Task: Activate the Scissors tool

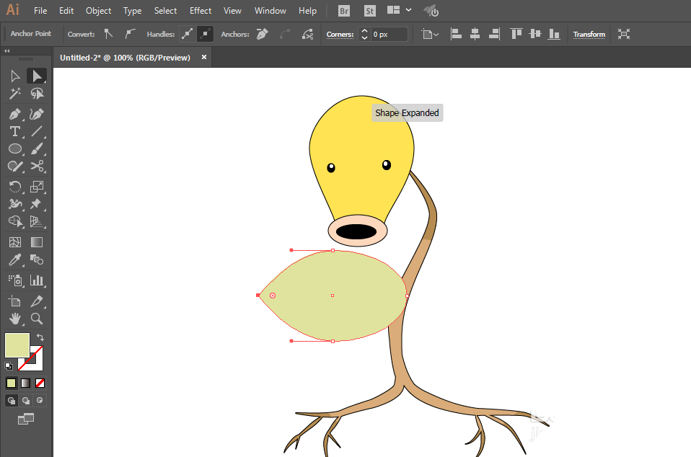Action: click(x=37, y=167)
